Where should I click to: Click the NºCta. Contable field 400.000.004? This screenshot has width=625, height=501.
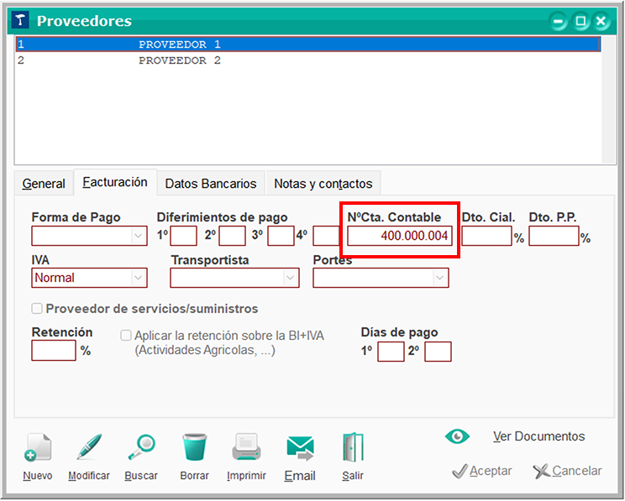coord(400,236)
